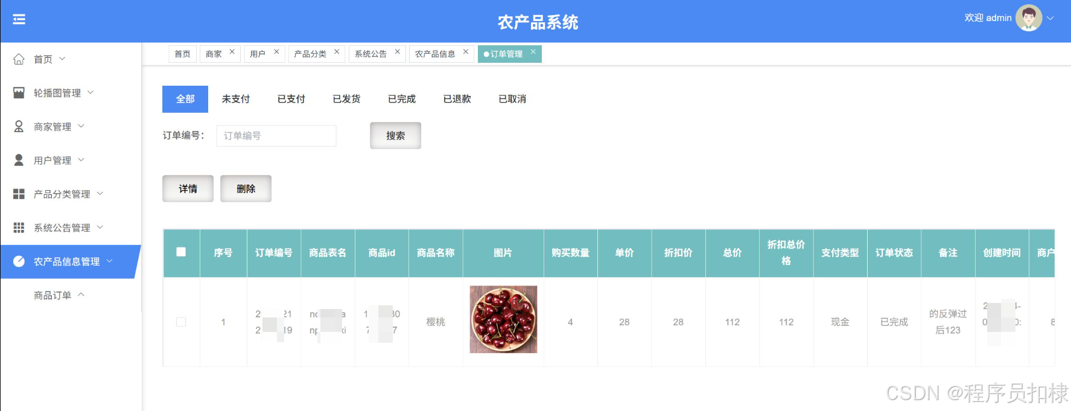This screenshot has height=411, width=1071.
Task: Toggle the sidebar collapse menu icon
Action: [x=19, y=19]
